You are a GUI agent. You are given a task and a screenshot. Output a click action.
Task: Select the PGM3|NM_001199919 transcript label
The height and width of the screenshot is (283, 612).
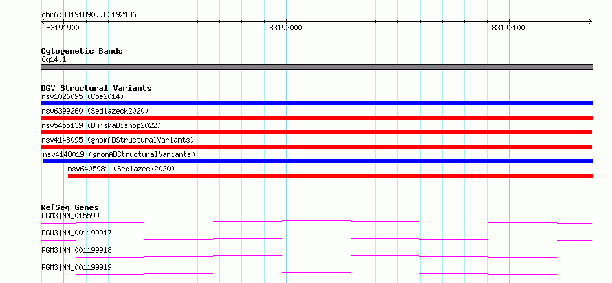pos(76,267)
